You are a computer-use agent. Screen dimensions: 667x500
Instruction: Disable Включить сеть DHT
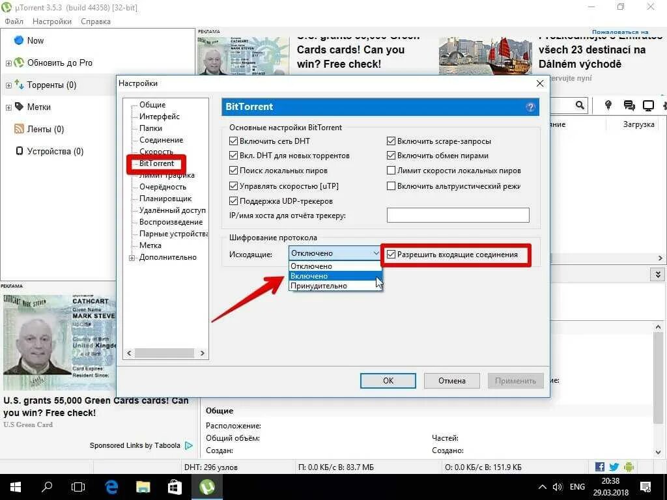click(233, 141)
